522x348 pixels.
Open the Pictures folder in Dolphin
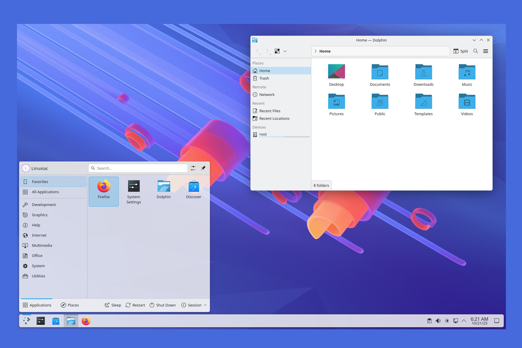[x=336, y=105]
